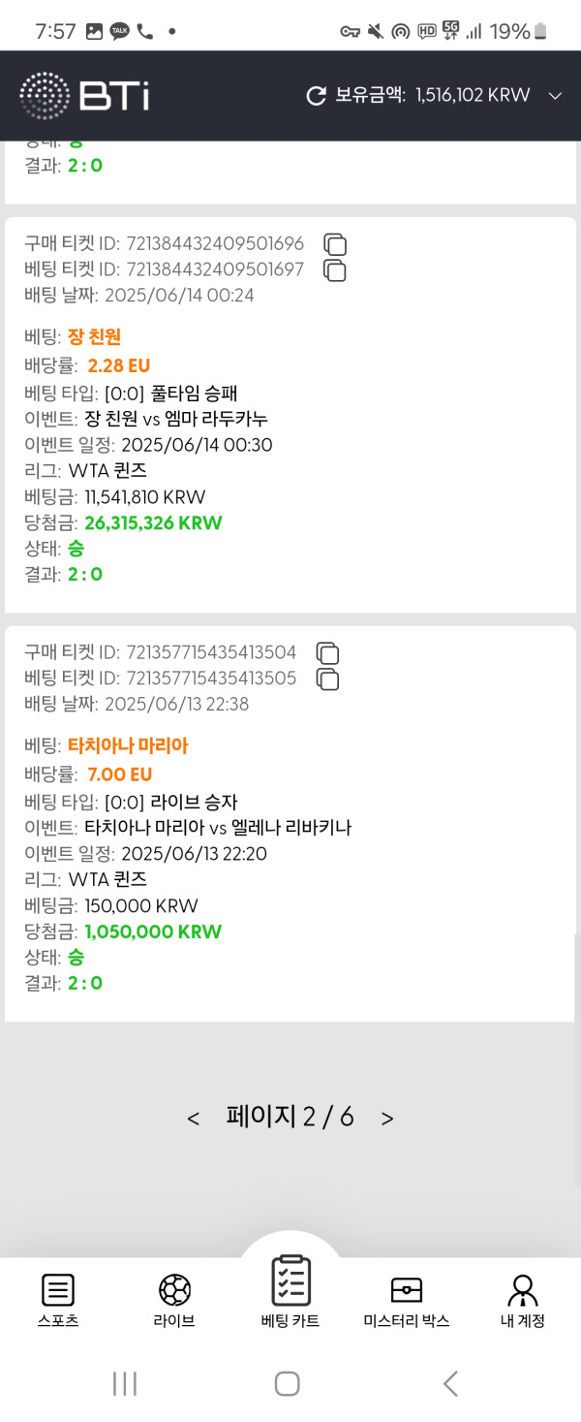Tap the 장 친원 vs 엠마 라두카누 event
The height and width of the screenshot is (1422, 581).
tap(176, 419)
